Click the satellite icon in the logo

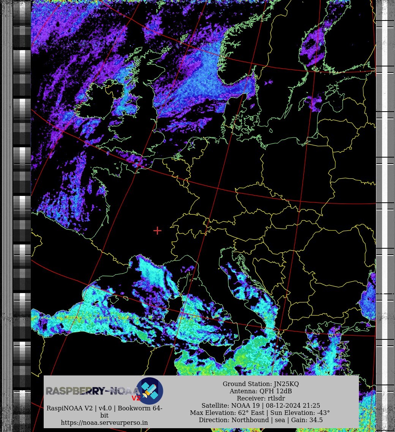pos(150,391)
